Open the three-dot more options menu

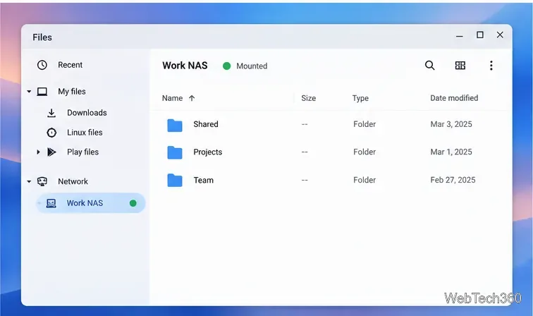point(491,66)
